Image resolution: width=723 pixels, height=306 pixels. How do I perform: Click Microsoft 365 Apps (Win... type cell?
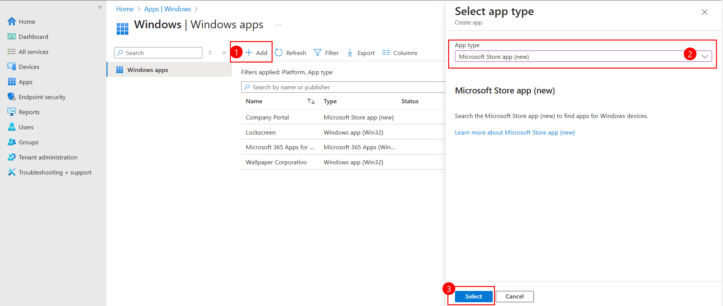(x=359, y=147)
